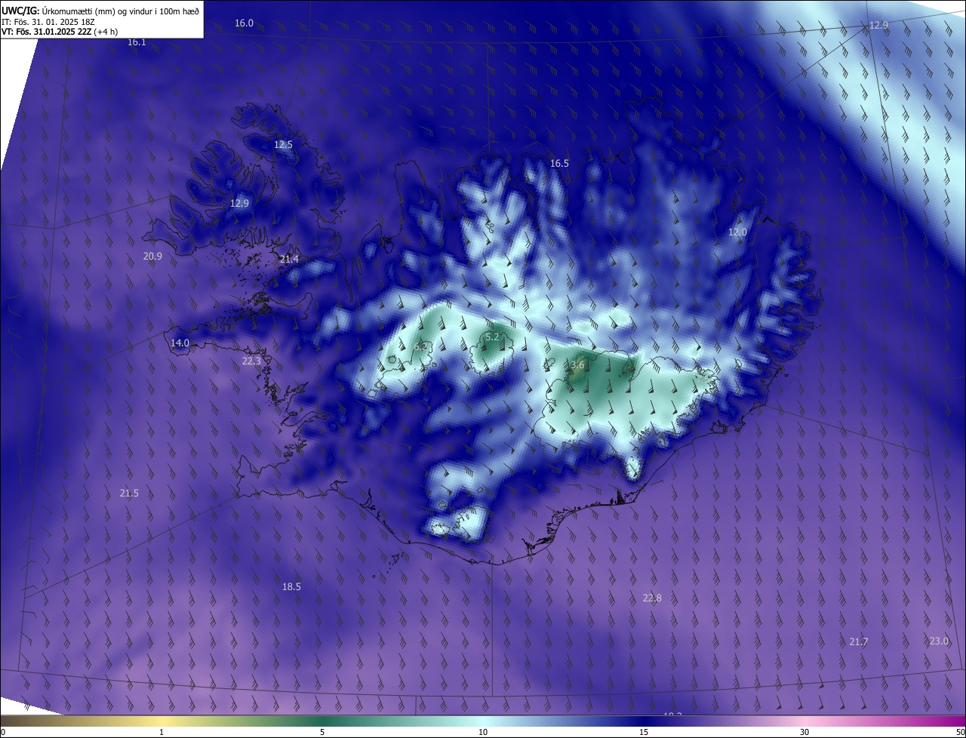966x738 pixels.
Task: Click the 21.4 value label
Action: [289, 260]
